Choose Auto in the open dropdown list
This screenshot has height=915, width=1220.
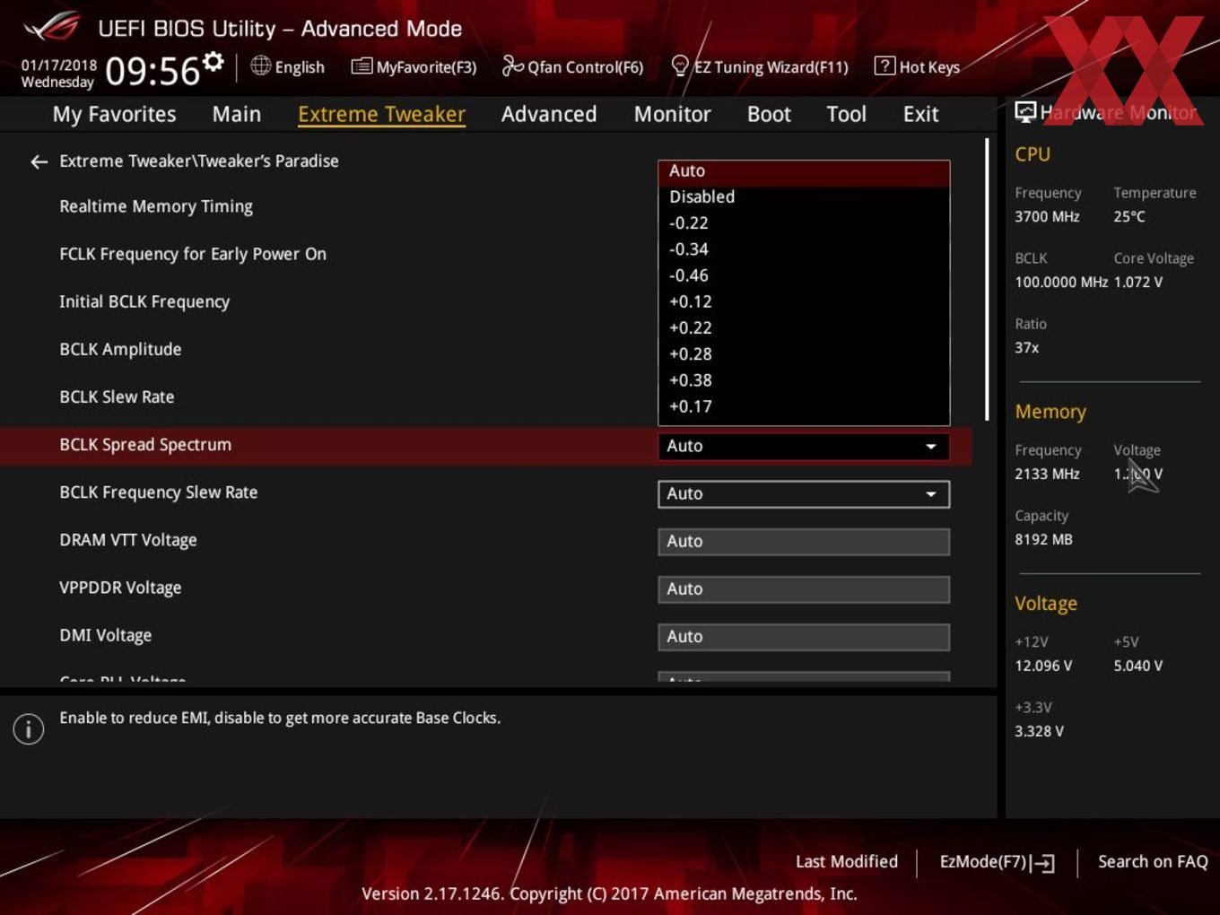click(x=804, y=171)
